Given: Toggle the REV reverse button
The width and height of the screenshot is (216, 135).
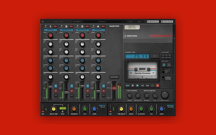Looking at the screenshot, I should [x=152, y=85].
